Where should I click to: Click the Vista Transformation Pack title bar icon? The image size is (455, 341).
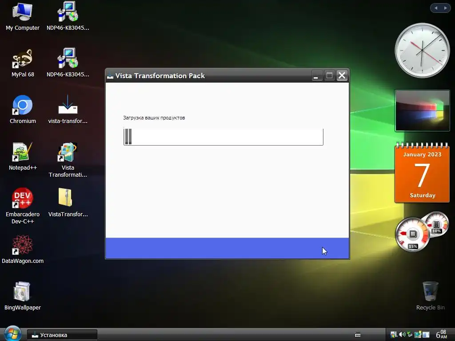tap(110, 76)
